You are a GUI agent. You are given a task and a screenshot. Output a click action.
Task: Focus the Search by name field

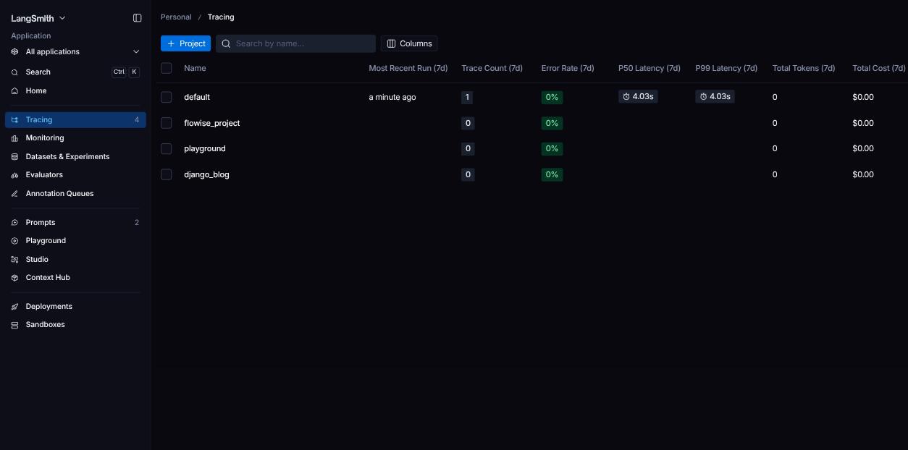tap(295, 43)
